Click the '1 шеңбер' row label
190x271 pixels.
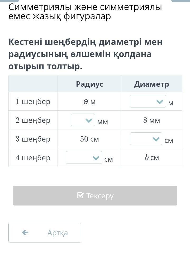33,101
